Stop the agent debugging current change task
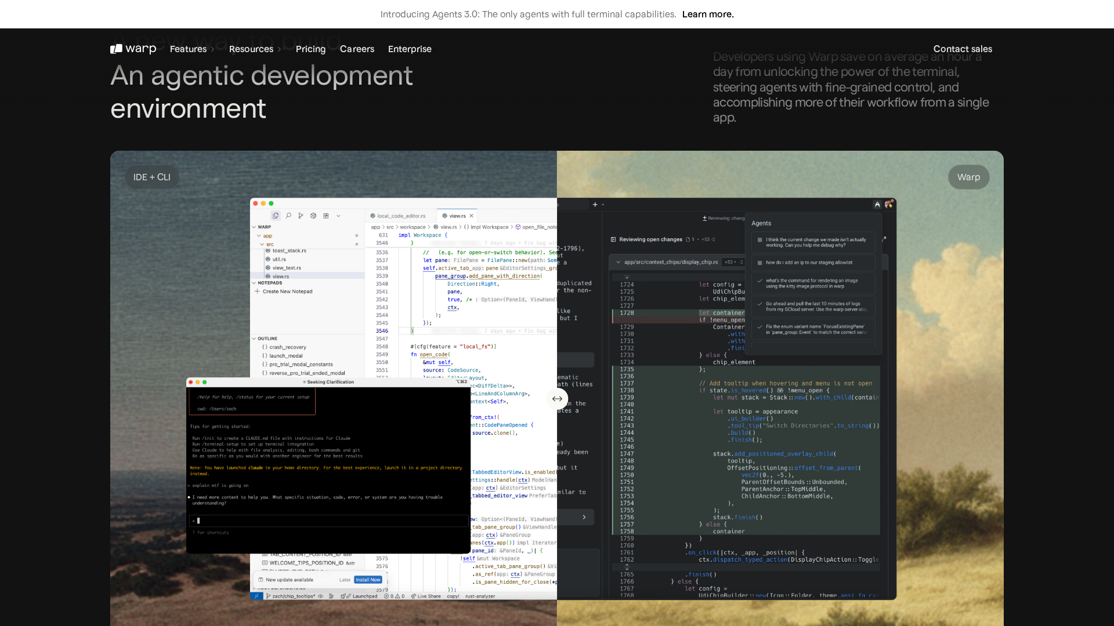Image resolution: width=1114 pixels, height=626 pixels. pos(760,240)
